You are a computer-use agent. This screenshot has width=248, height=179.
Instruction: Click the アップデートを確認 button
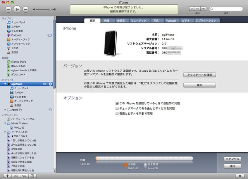click(x=200, y=75)
